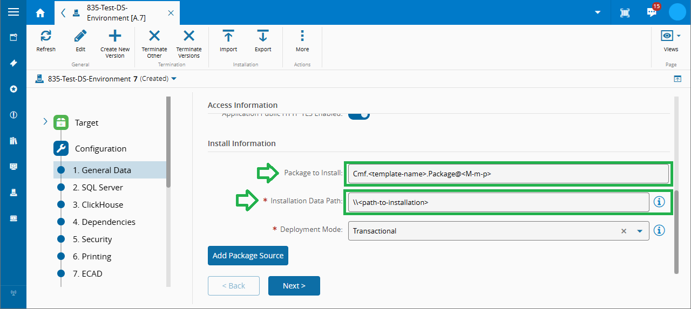Open the Deployment Mode dropdown
This screenshot has height=309, width=691.
(x=640, y=231)
